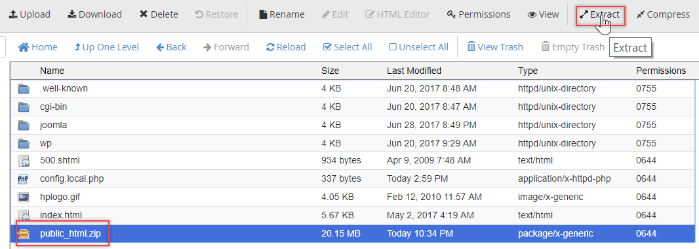Click Unselect All checkbox link
Image resolution: width=699 pixels, height=249 pixels.
coord(418,46)
